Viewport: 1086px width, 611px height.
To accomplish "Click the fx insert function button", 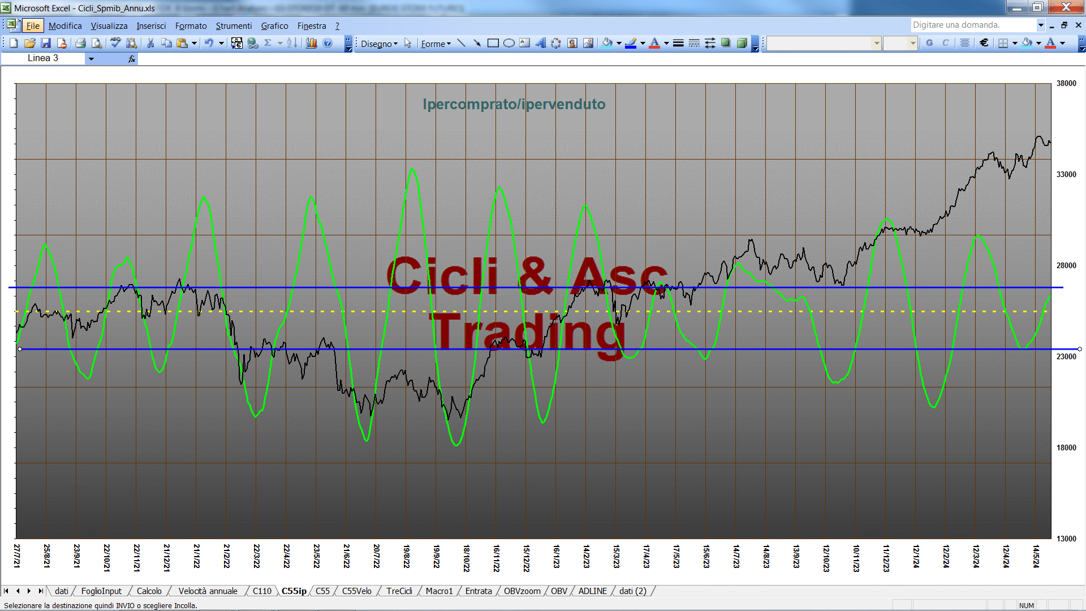I will [131, 59].
